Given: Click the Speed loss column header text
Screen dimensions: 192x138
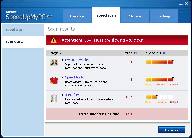Looking at the screenshot, I should click(x=153, y=53).
